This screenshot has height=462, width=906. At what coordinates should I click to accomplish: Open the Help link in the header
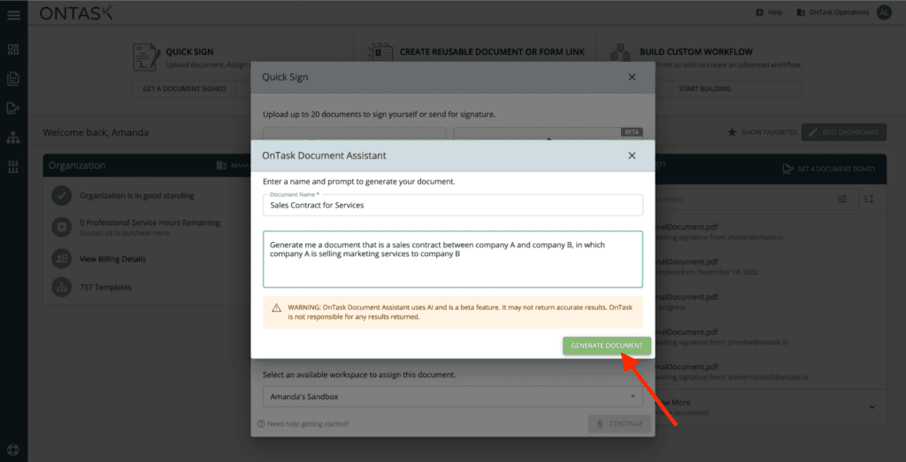click(x=769, y=12)
